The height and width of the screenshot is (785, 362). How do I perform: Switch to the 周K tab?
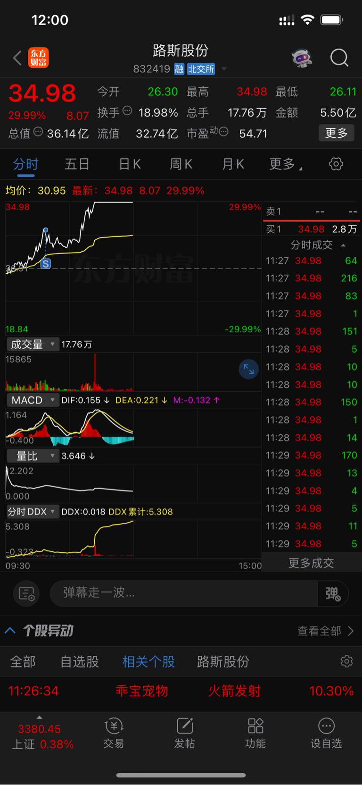(x=181, y=164)
